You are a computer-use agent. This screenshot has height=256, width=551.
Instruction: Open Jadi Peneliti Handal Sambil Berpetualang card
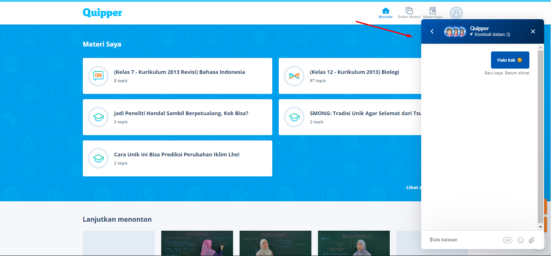click(177, 117)
